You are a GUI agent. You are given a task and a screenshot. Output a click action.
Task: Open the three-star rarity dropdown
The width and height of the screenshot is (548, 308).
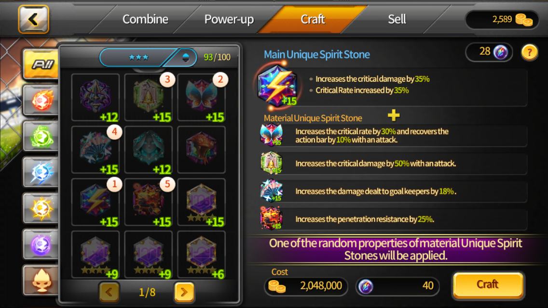tap(149, 57)
